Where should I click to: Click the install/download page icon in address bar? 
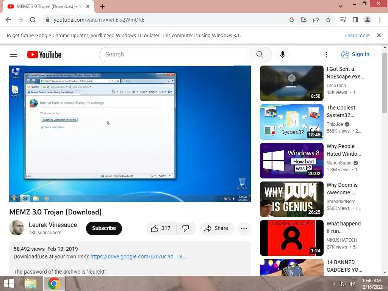click(x=304, y=20)
